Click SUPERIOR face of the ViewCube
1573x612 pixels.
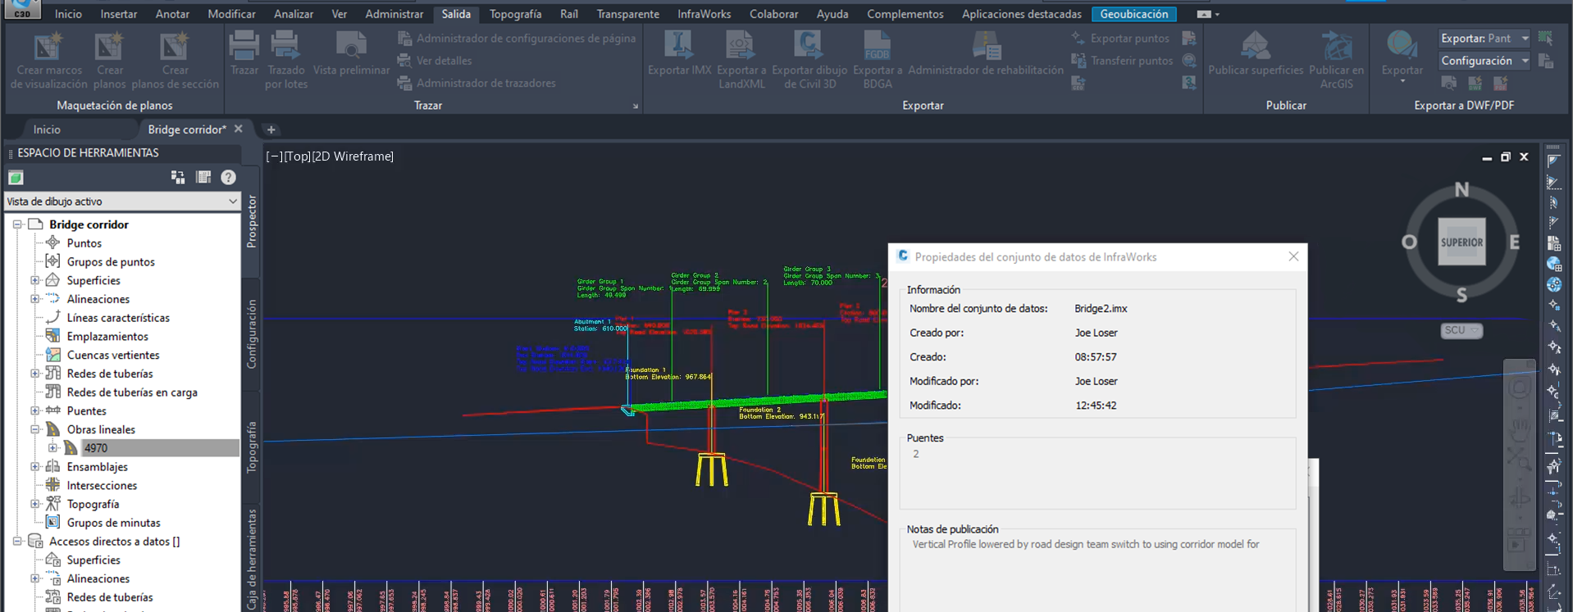pos(1461,242)
